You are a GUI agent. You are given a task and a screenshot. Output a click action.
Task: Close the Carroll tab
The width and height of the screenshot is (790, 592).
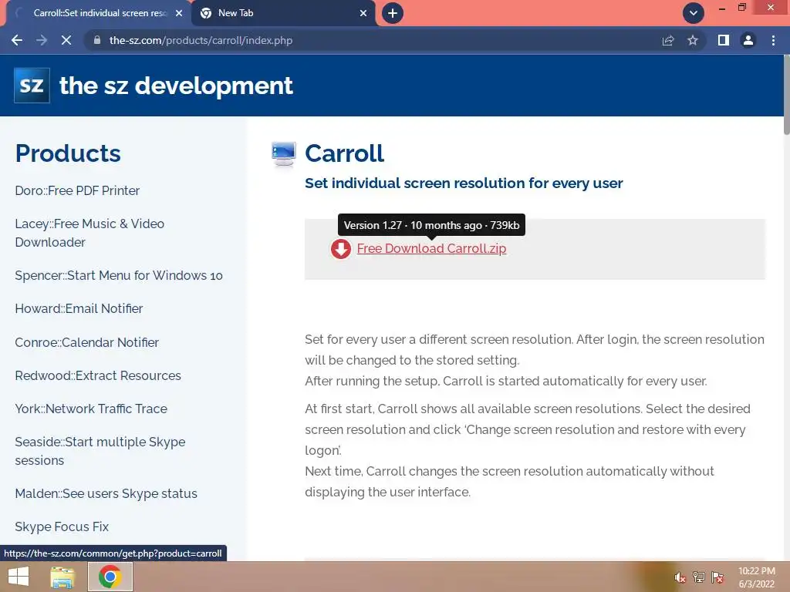[x=179, y=13]
